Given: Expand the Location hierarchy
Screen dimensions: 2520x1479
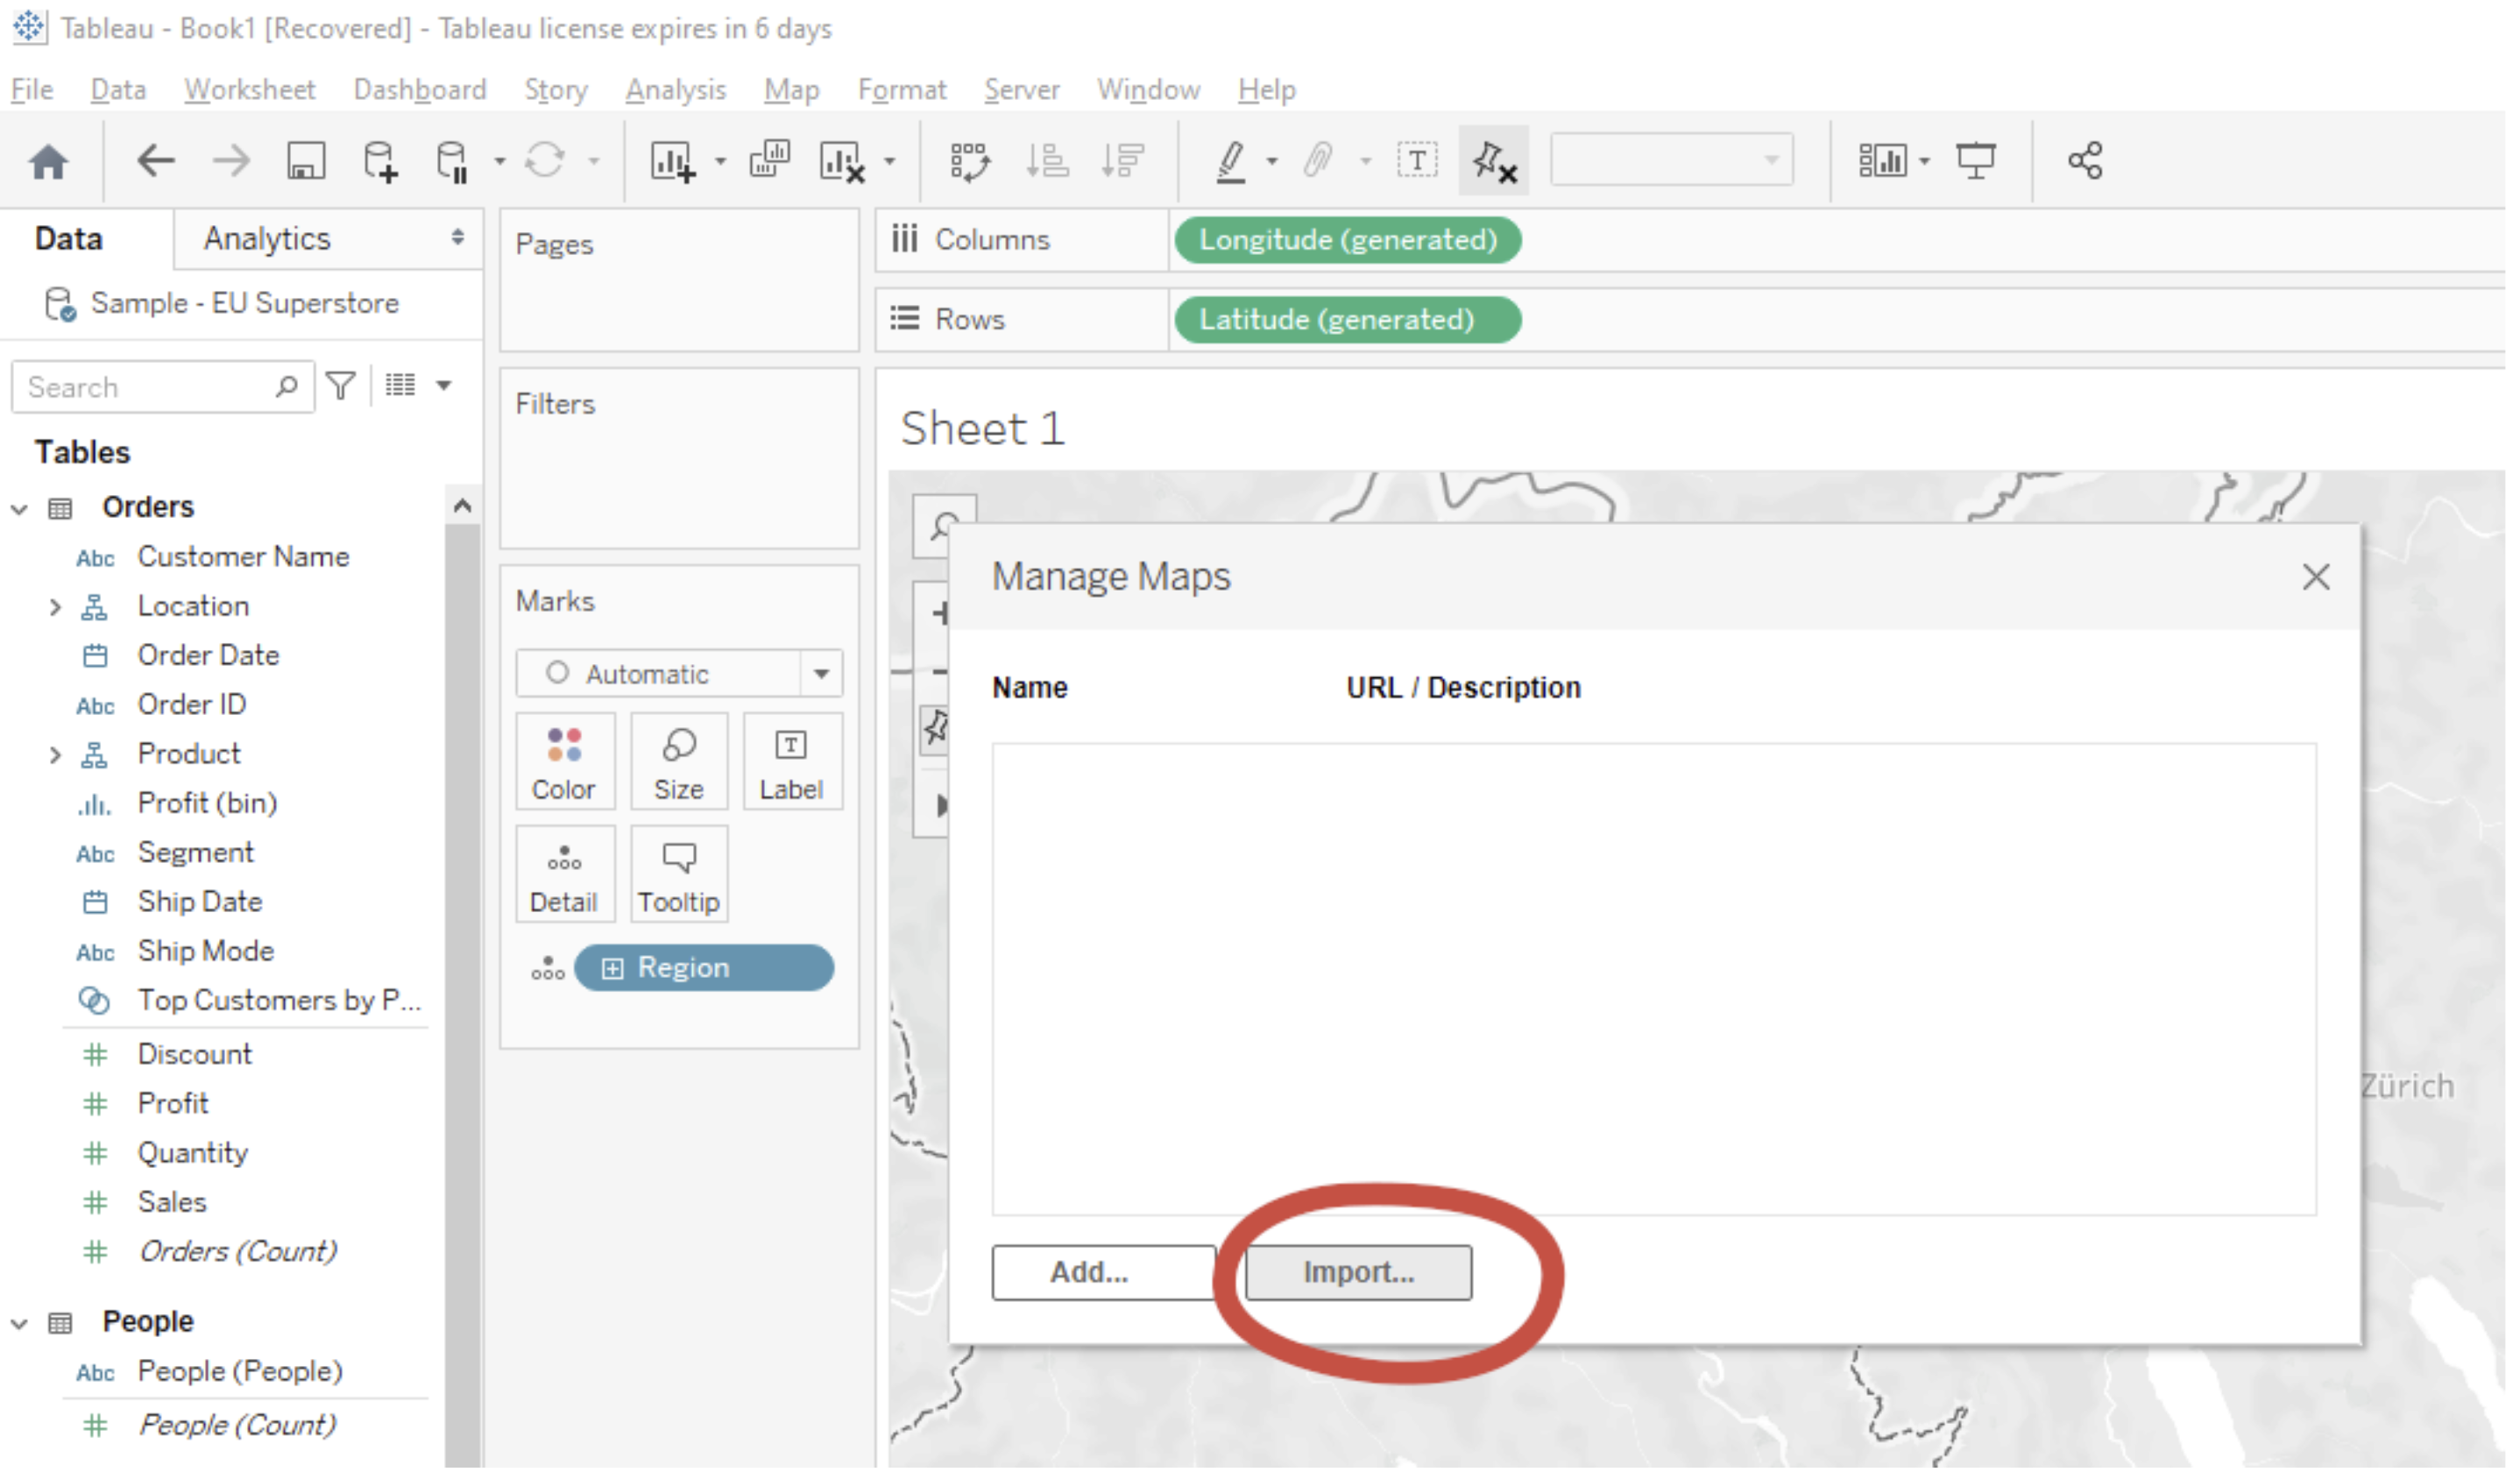Looking at the screenshot, I should [55, 607].
